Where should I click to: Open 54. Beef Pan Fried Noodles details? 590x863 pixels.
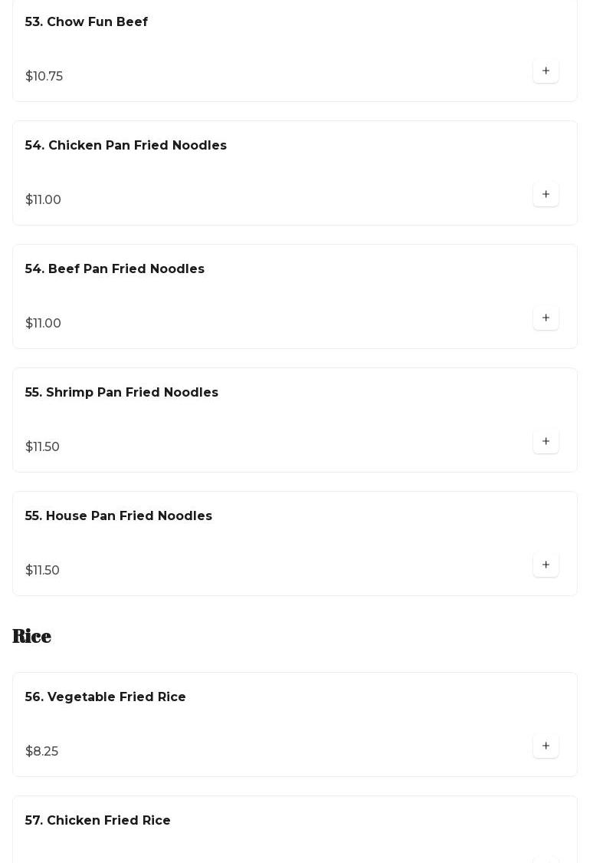(115, 269)
